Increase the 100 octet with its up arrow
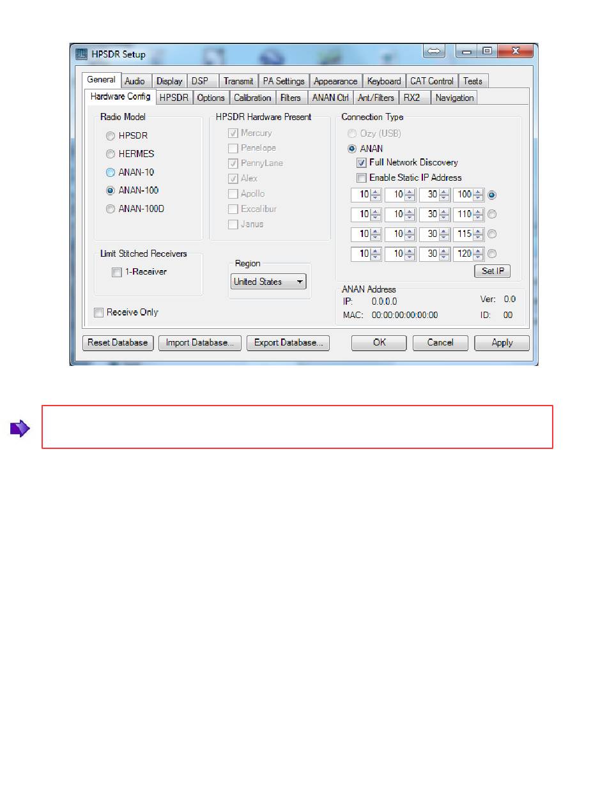Image resolution: width=607 pixels, height=790 pixels. [478, 192]
